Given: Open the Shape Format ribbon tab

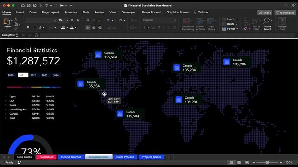Looking at the screenshot, I should point(151,13).
